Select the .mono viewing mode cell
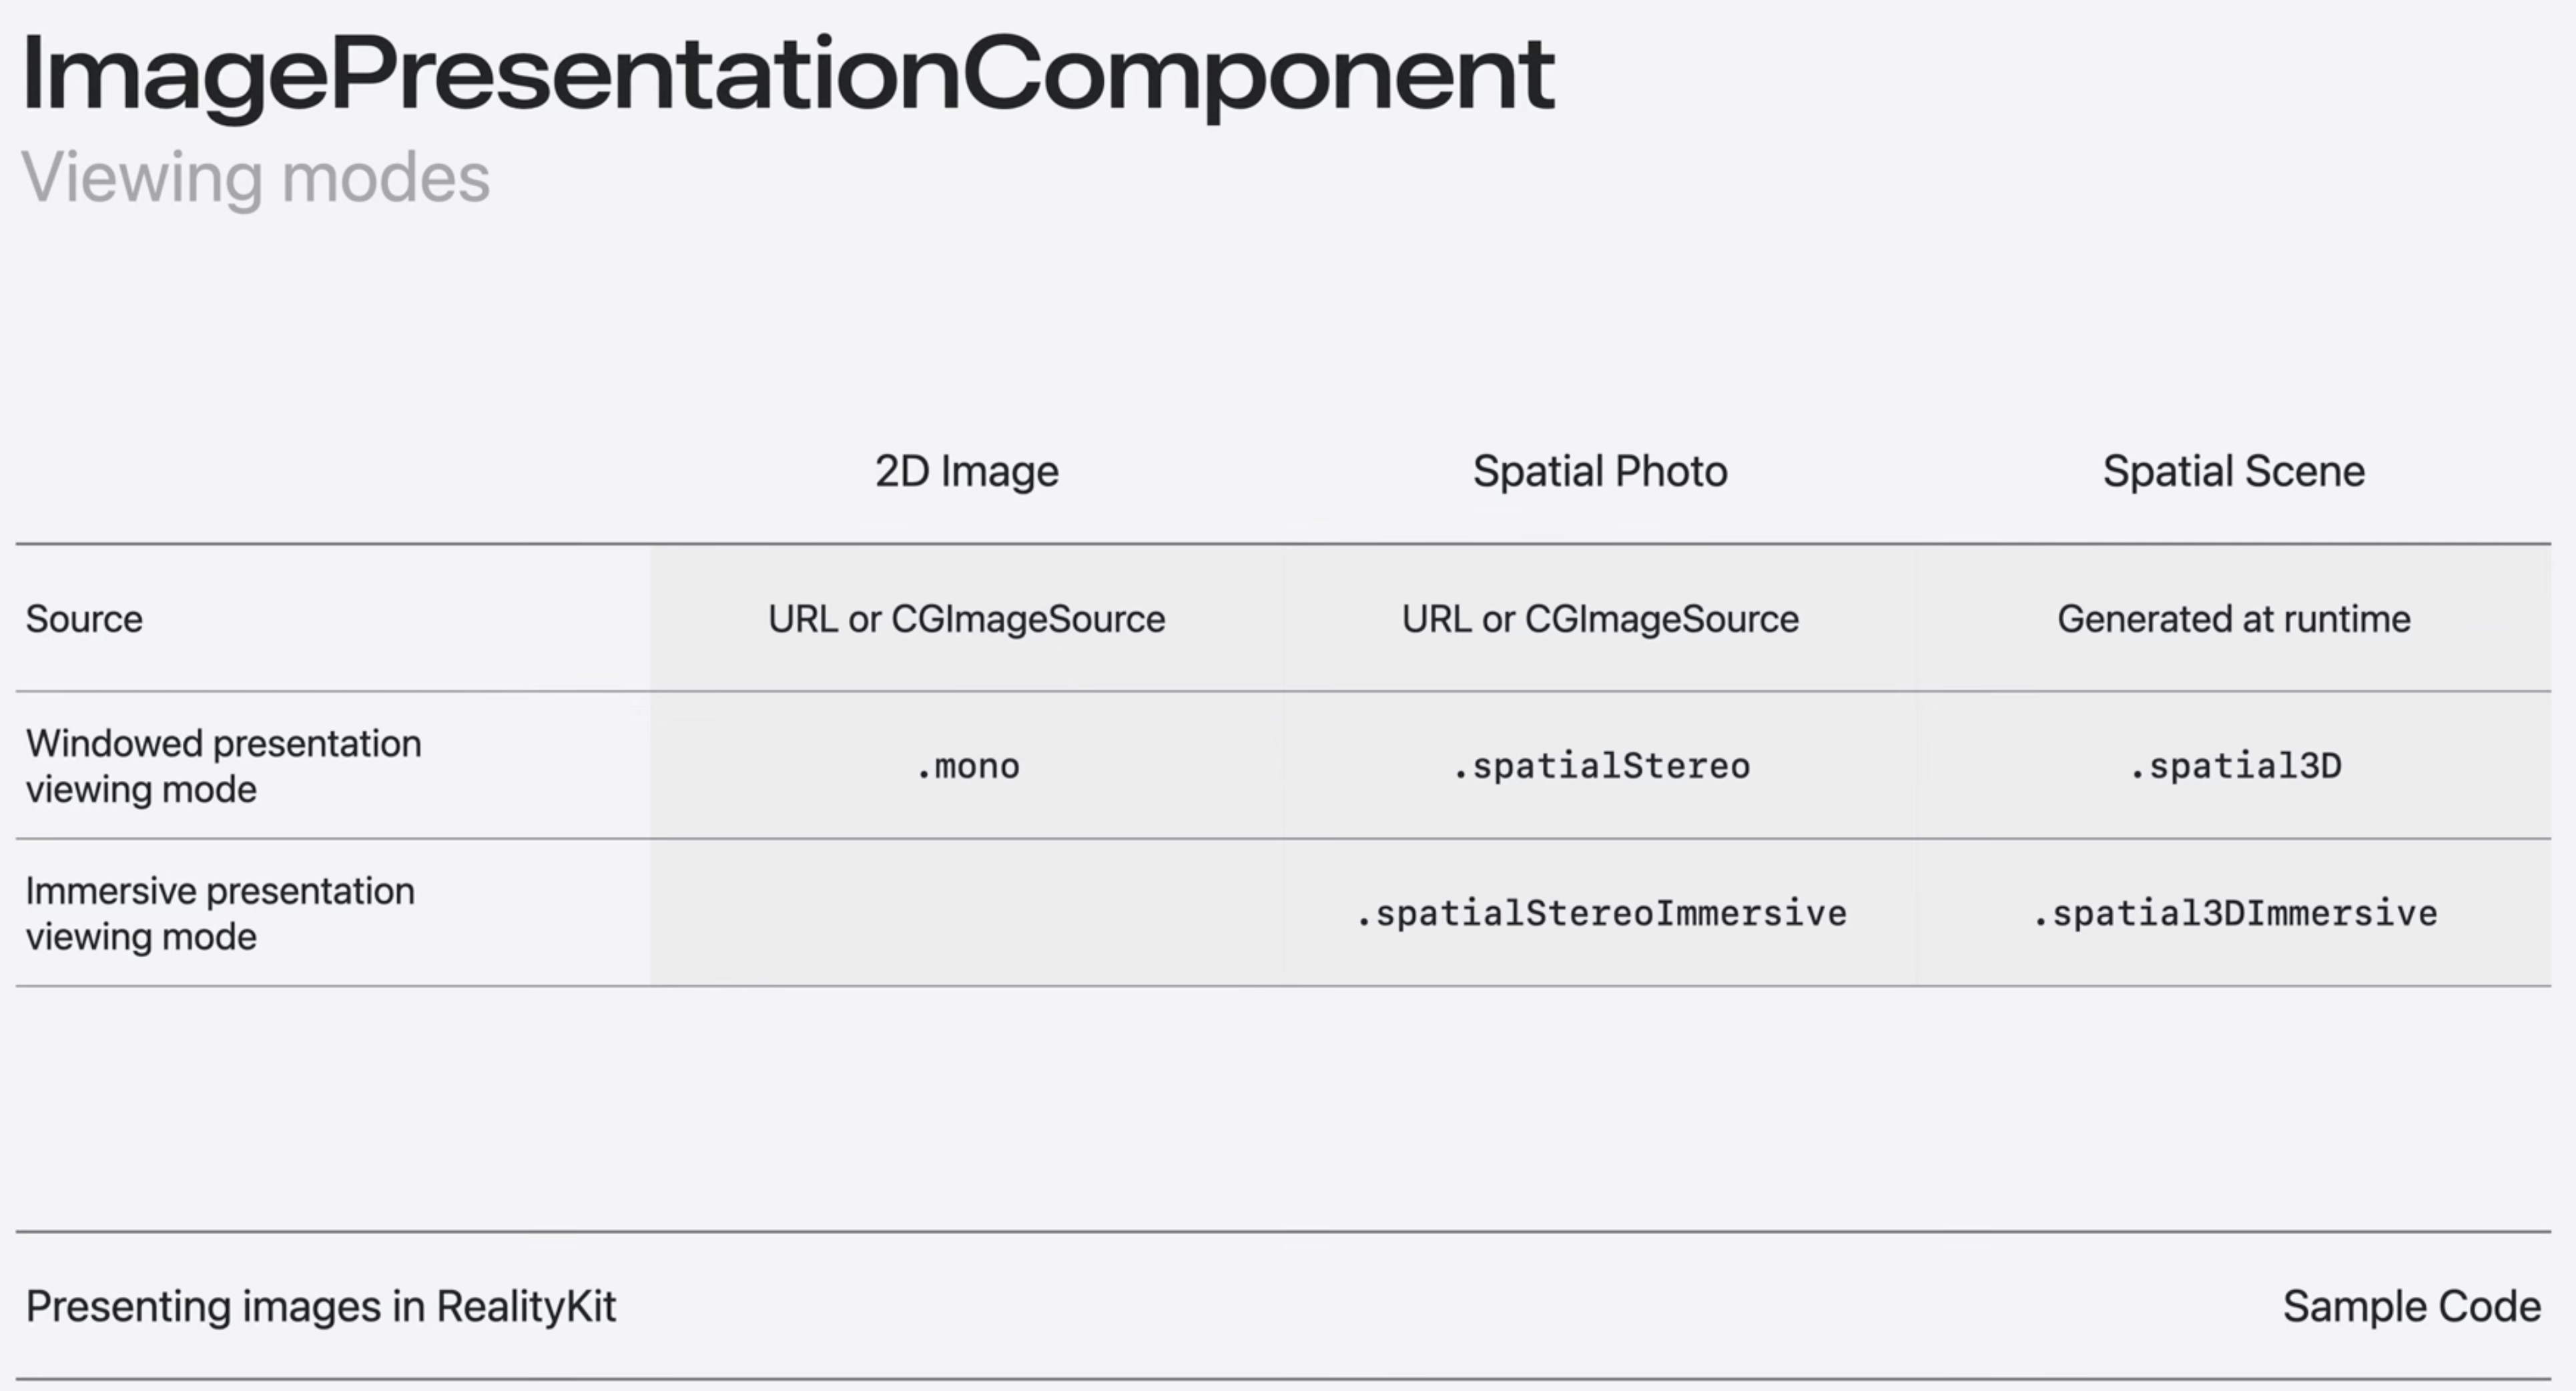This screenshot has width=2576, height=1391. [967, 766]
